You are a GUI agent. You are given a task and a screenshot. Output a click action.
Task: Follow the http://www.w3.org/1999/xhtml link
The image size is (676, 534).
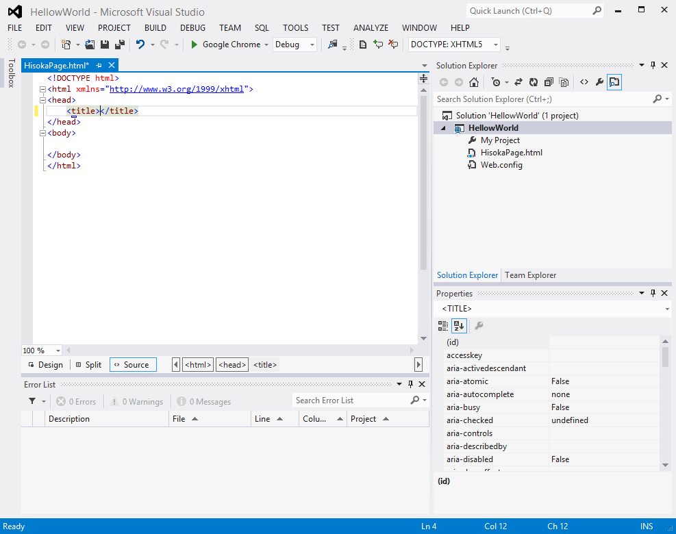pos(176,89)
